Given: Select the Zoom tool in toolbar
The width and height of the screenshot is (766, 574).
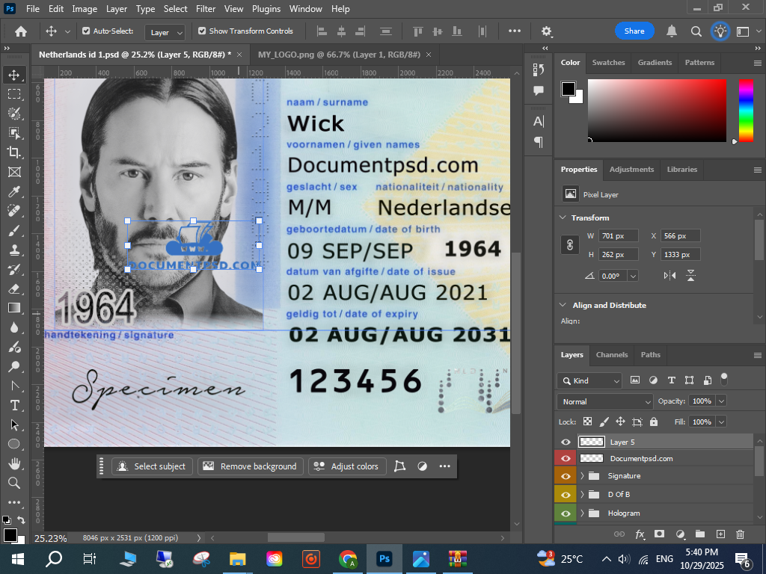Looking at the screenshot, I should (x=13, y=483).
